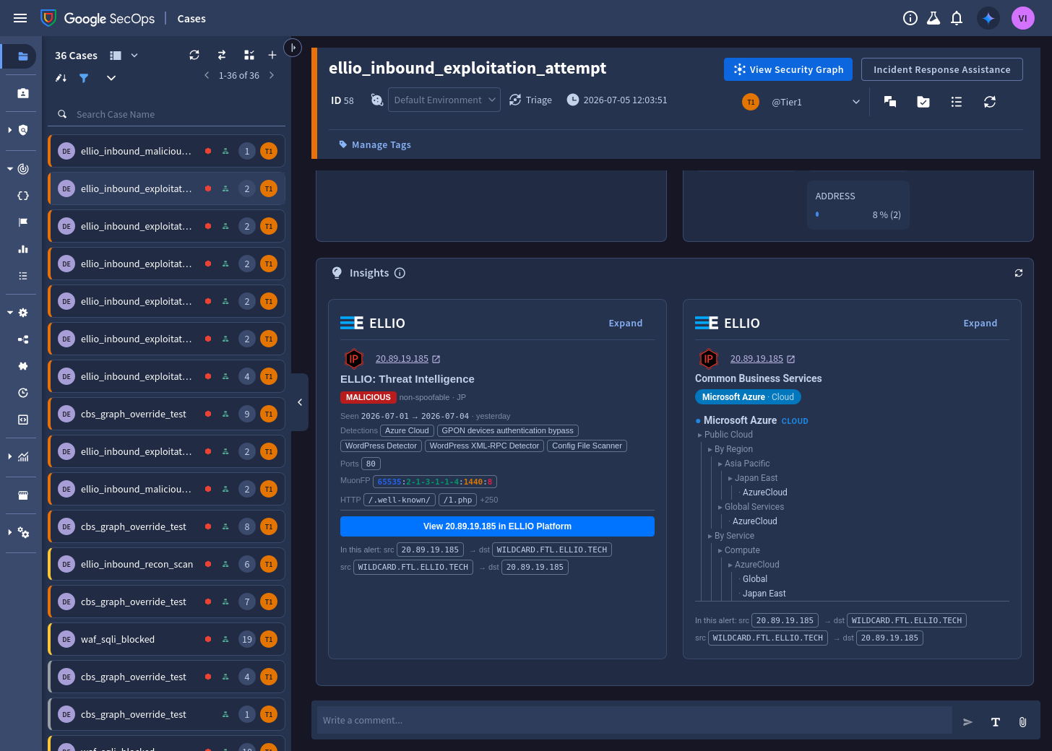This screenshot has width=1052, height=751.
Task: Toggle the By Service tree node
Action: [710, 536]
